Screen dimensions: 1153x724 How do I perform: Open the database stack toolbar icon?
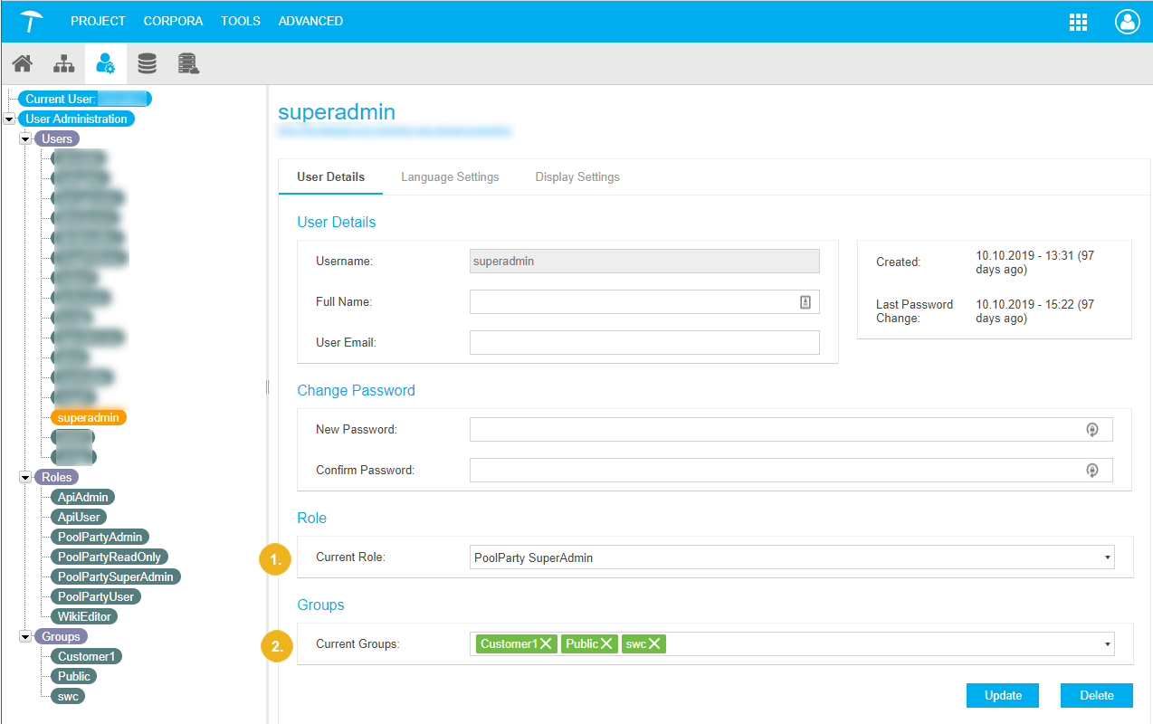click(x=147, y=63)
